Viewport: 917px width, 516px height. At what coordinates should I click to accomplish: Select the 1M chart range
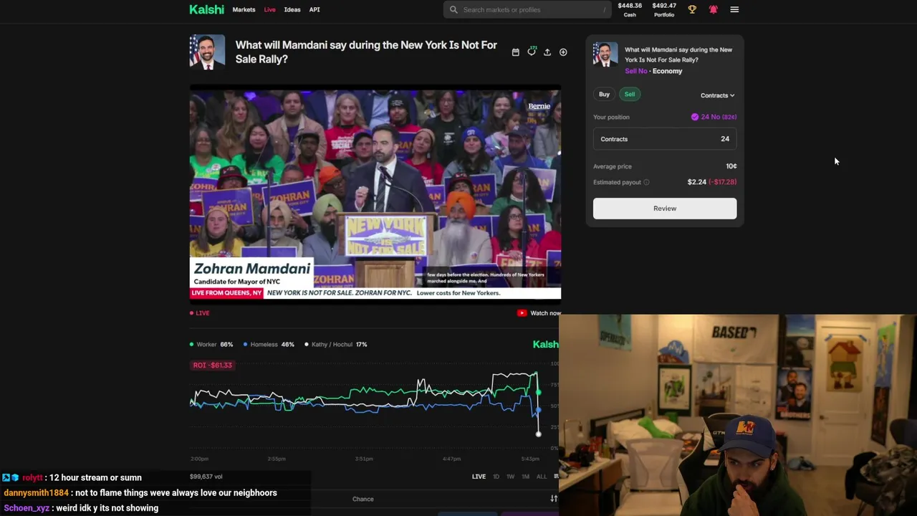525,477
